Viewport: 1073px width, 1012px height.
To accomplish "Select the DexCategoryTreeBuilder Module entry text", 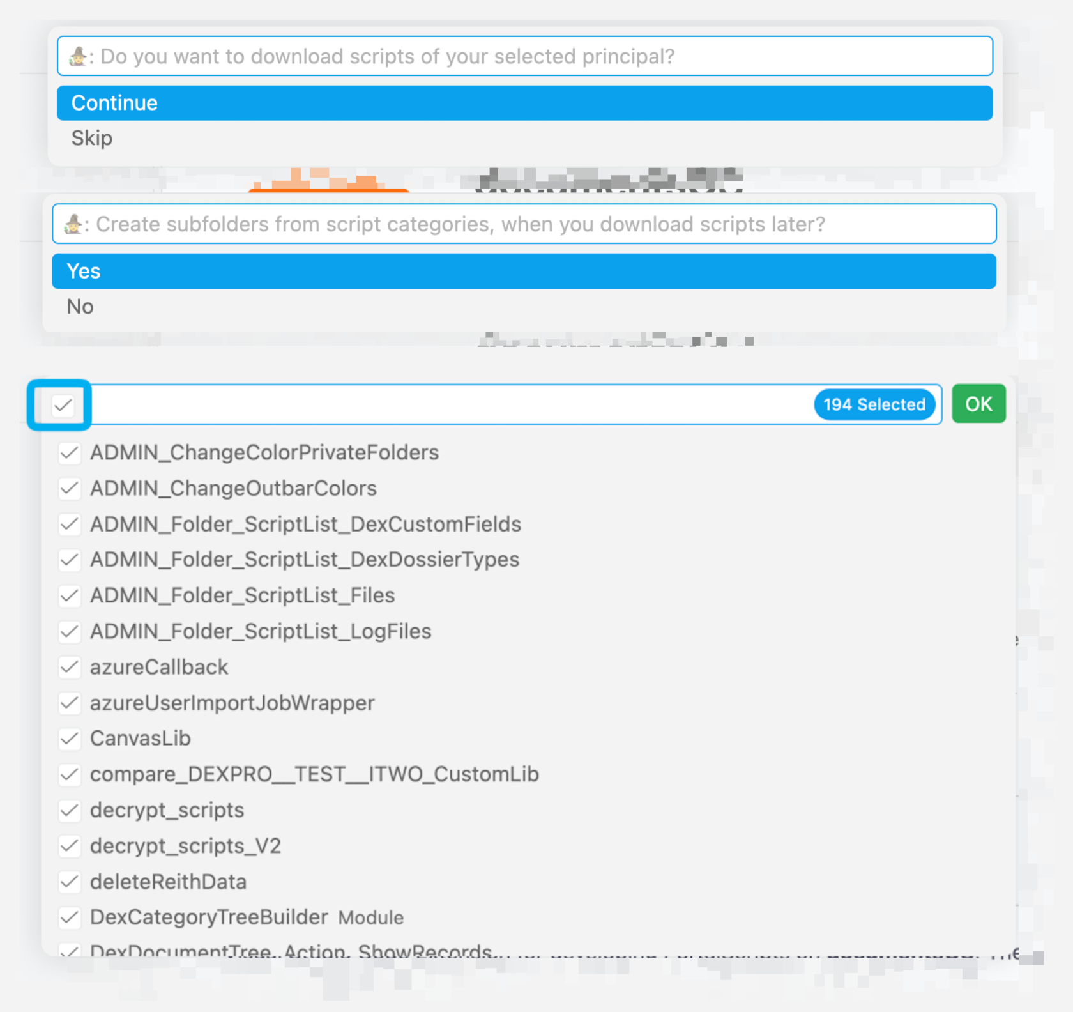I will (x=247, y=917).
